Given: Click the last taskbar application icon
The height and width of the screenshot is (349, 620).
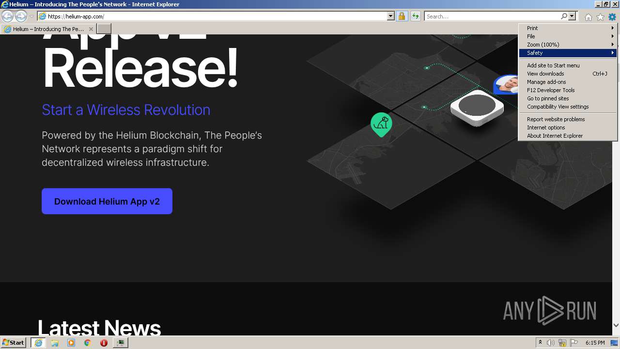Looking at the screenshot, I should pos(120,343).
